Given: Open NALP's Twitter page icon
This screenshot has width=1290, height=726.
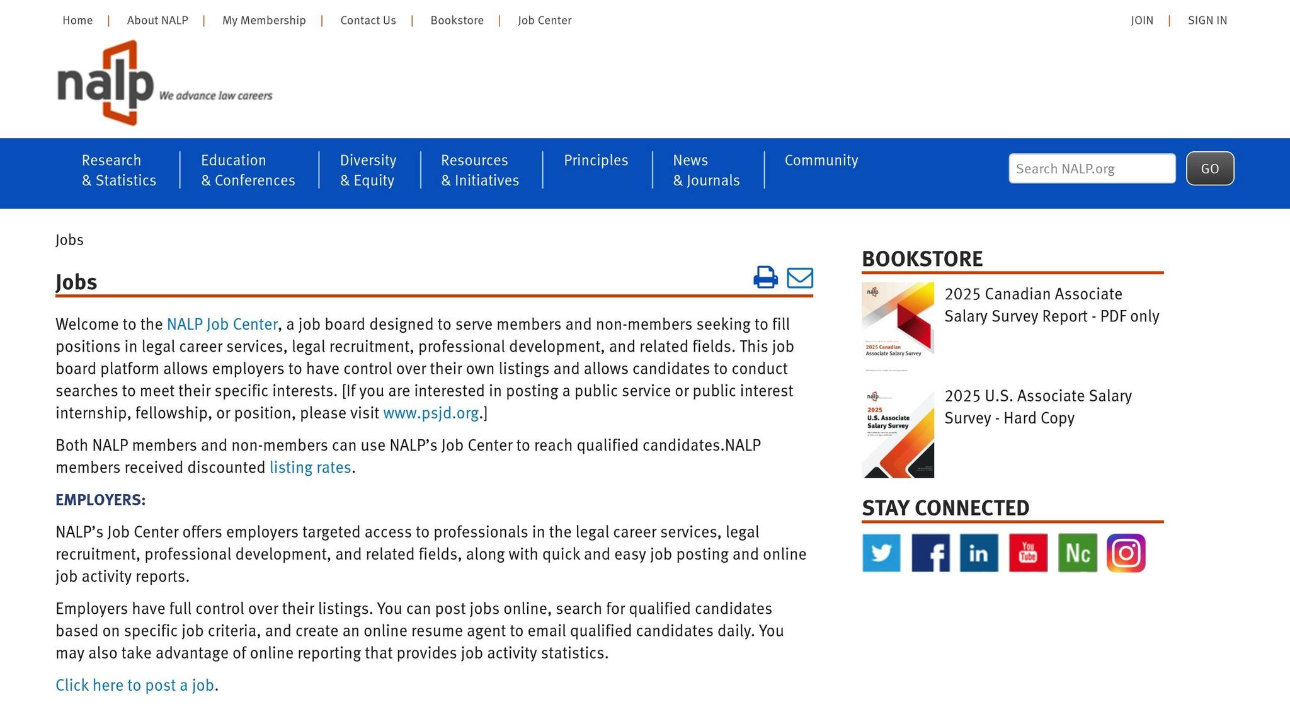Looking at the screenshot, I should [881, 553].
